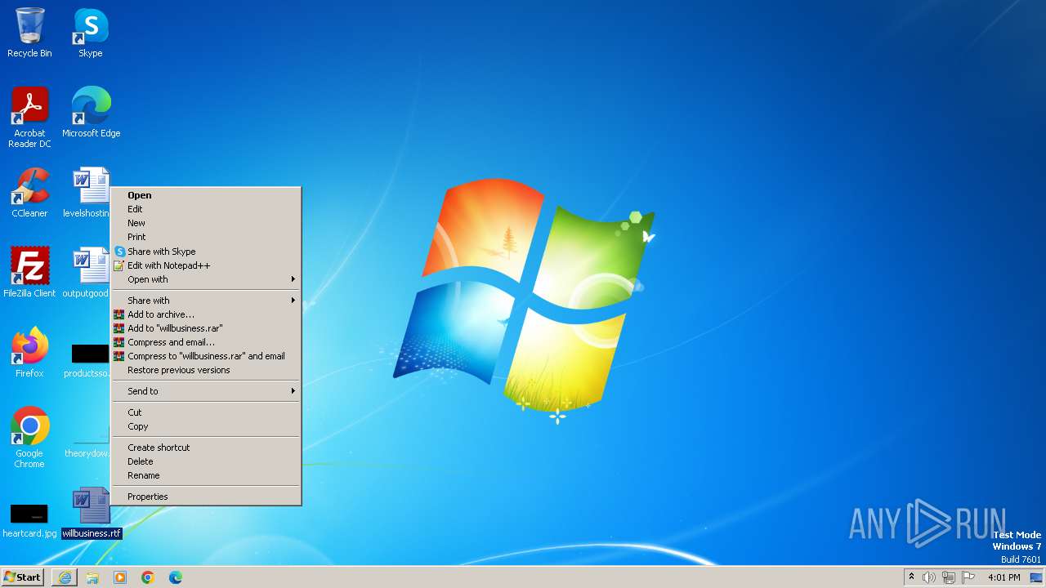Launch Edge from the taskbar

point(176,577)
